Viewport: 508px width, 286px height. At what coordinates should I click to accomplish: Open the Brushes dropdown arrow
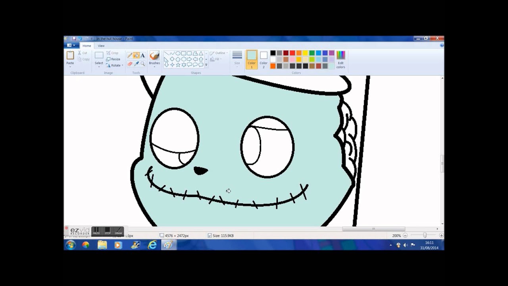pos(154,67)
